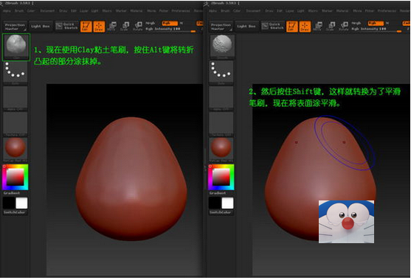Toggle Mrgb channel in right window

click(x=356, y=24)
